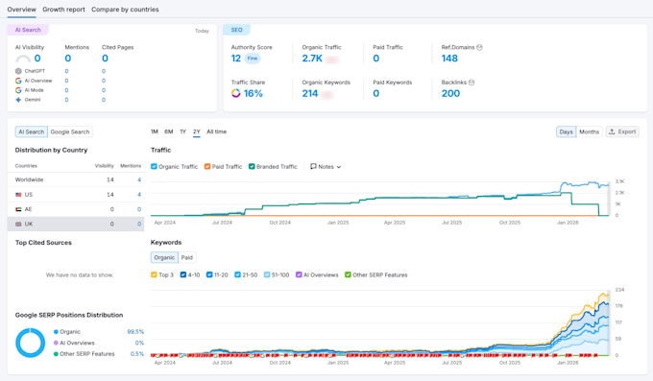The width and height of the screenshot is (653, 381).
Task: Set time range to 2Y
Action: click(x=197, y=131)
